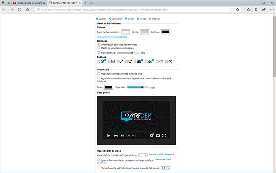Toggle checkbox beside the gears icon

point(166,62)
